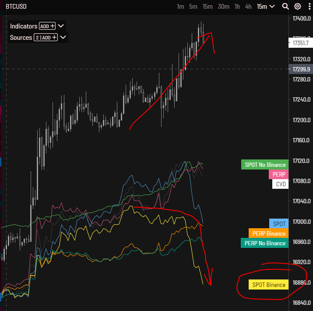Click the Sources label text
The image size is (313, 311).
[x=21, y=38]
